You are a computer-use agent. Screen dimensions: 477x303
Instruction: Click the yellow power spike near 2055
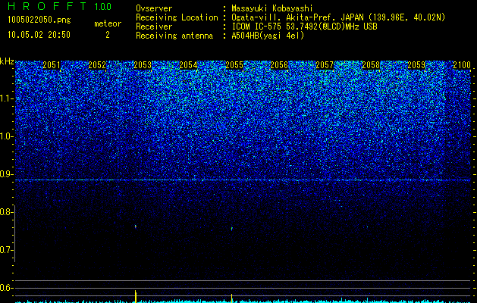click(232, 298)
